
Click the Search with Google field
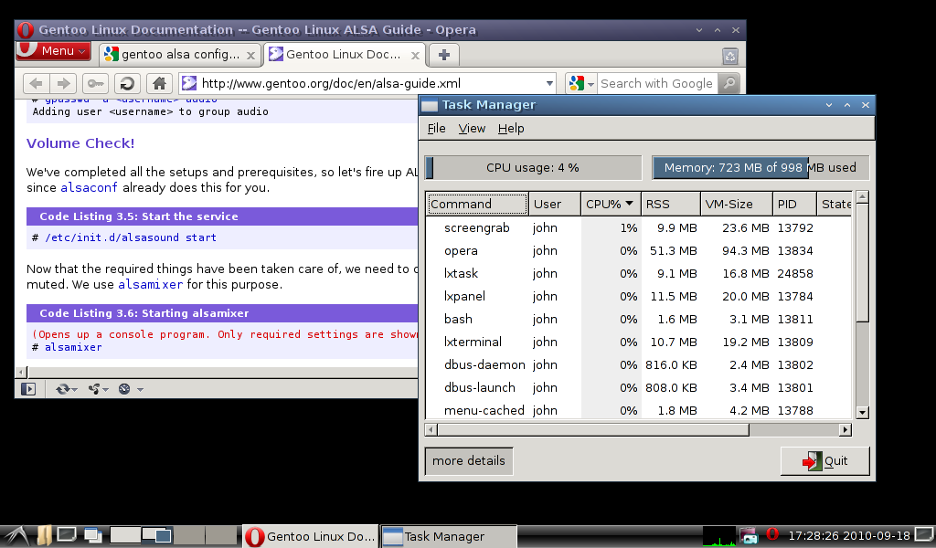pos(655,83)
